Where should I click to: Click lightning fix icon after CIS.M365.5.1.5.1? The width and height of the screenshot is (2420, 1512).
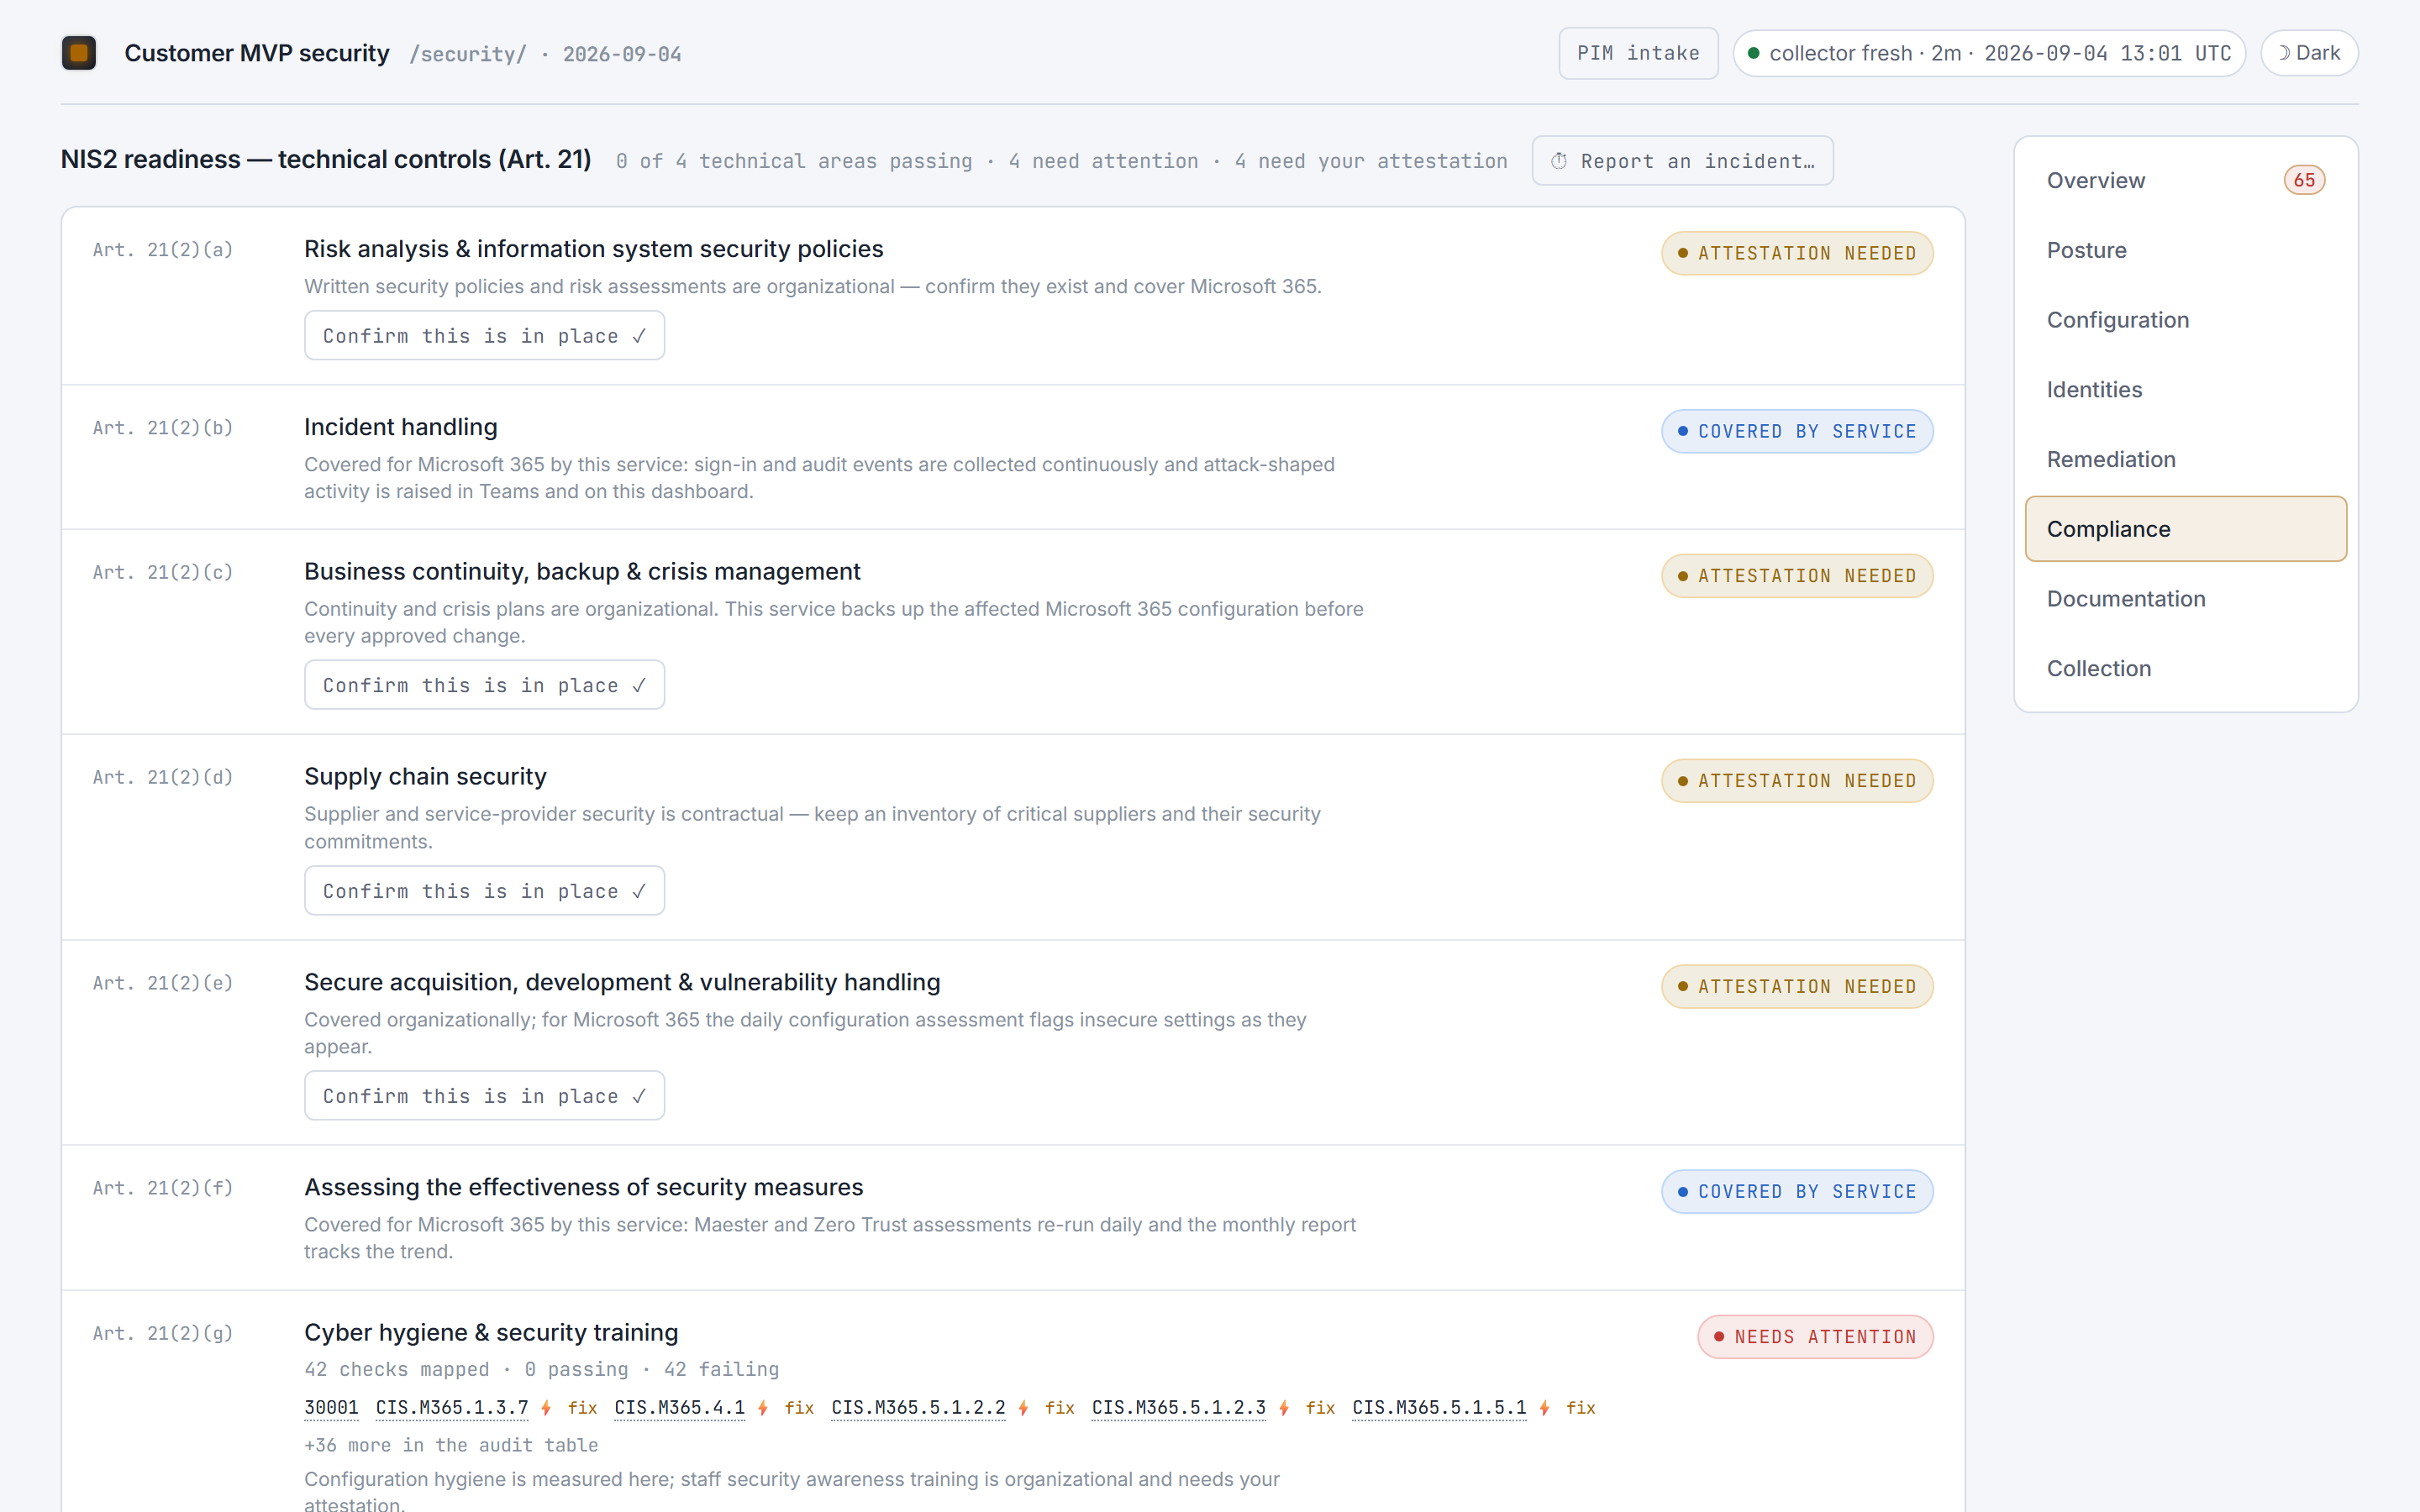click(1567, 1408)
